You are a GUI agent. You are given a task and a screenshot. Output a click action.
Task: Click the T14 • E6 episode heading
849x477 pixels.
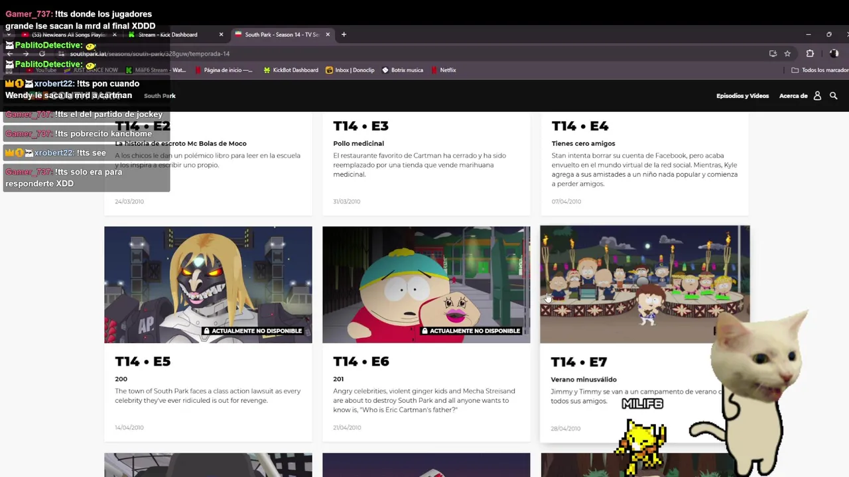click(x=361, y=362)
